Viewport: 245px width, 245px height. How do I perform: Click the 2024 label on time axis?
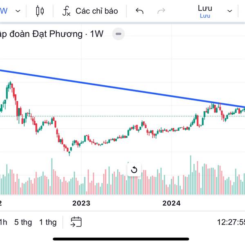click(x=171, y=203)
